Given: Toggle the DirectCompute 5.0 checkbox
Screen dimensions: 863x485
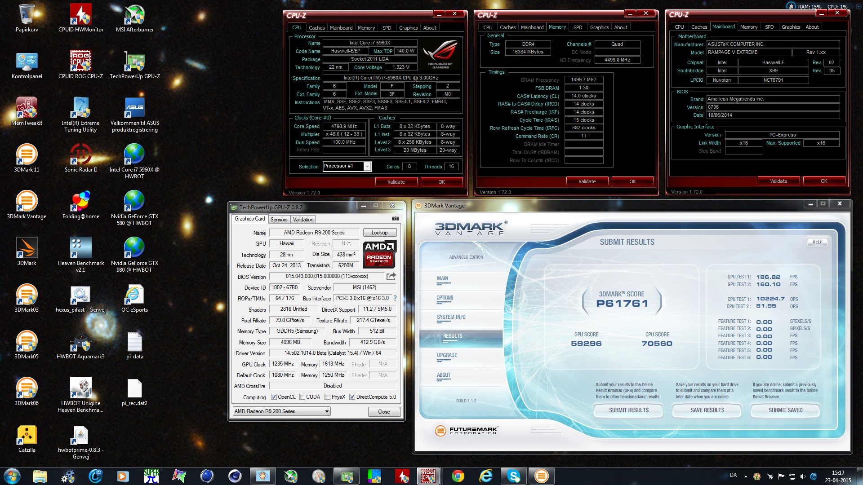Looking at the screenshot, I should [352, 397].
